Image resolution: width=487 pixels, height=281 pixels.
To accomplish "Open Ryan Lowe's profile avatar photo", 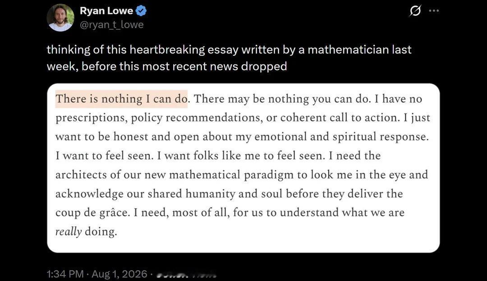I will click(x=60, y=18).
